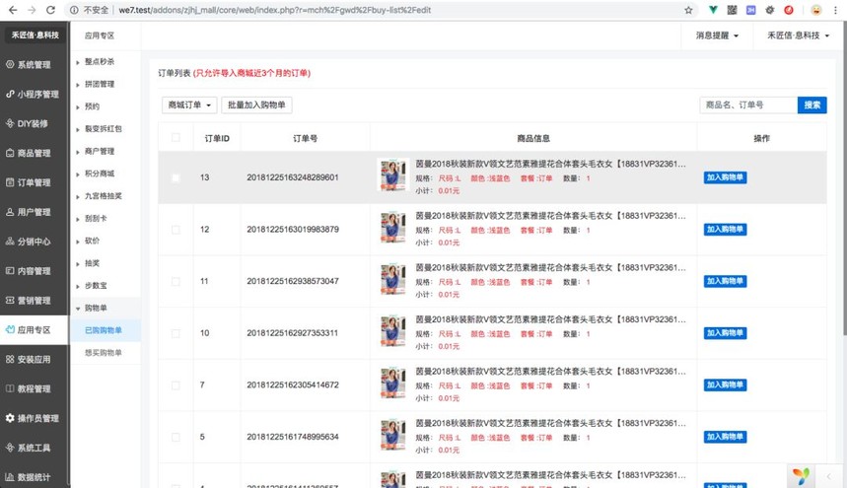Click the Yii debug toolbar logo
Screen dimensions: 847x488
tap(801, 476)
